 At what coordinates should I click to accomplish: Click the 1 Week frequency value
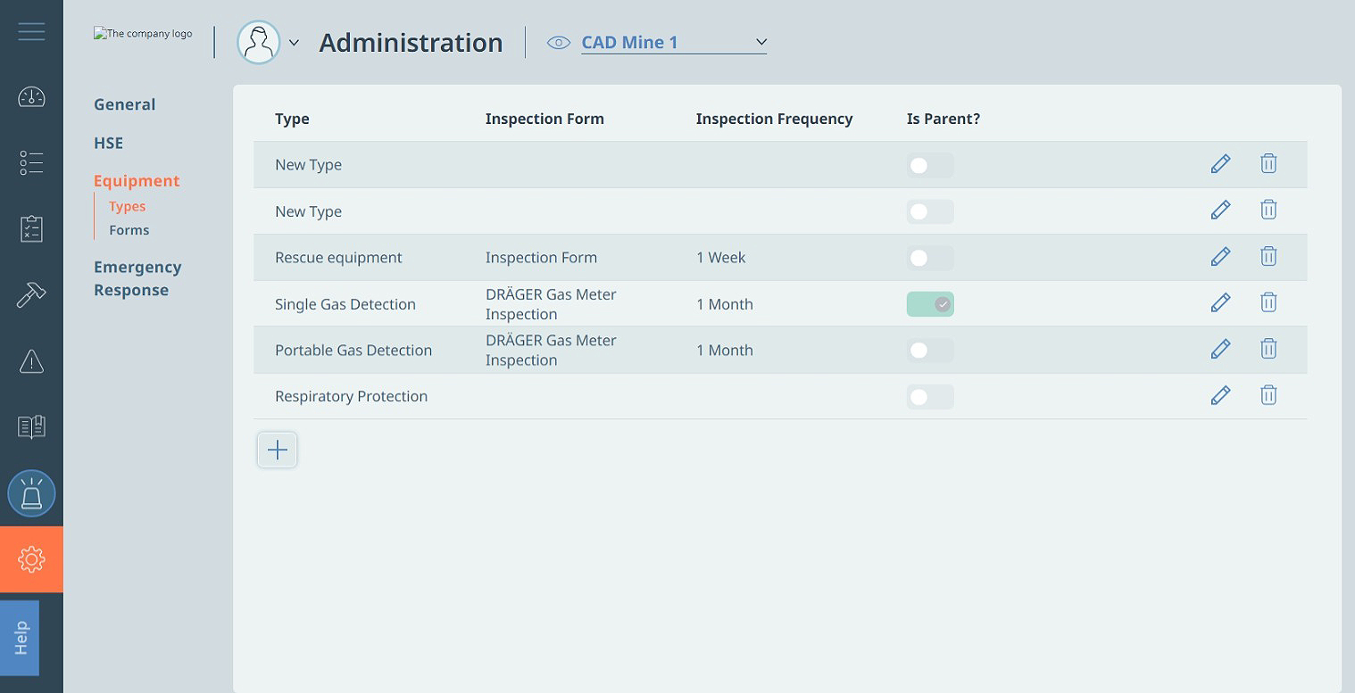721,258
